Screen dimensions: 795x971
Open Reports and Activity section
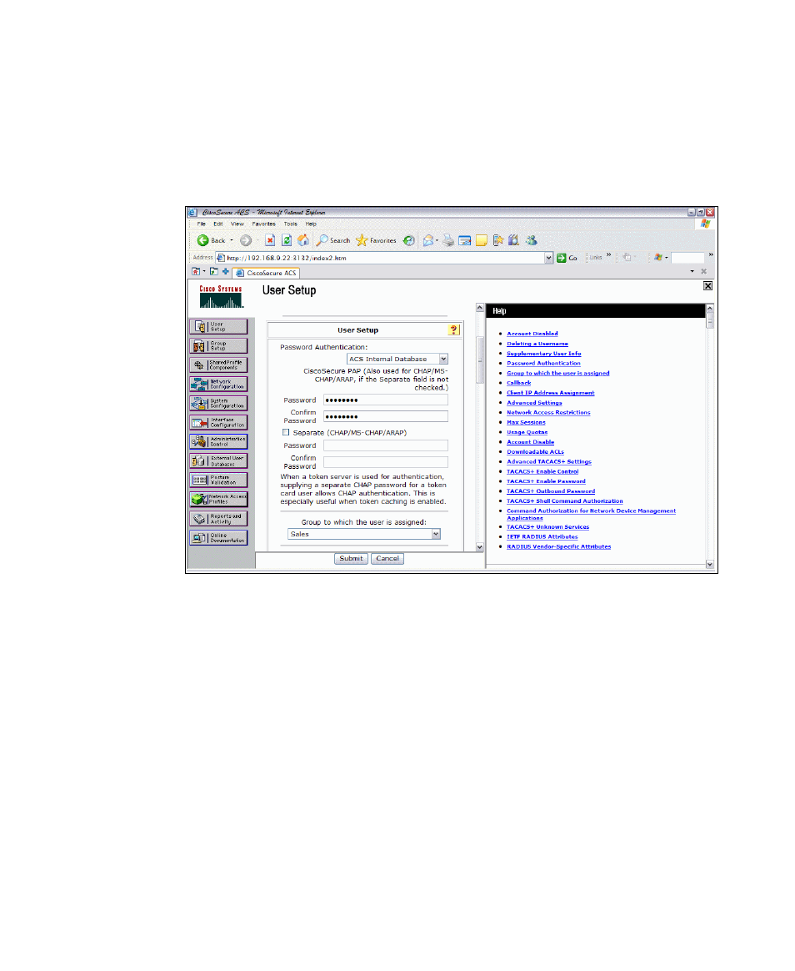pos(218,518)
